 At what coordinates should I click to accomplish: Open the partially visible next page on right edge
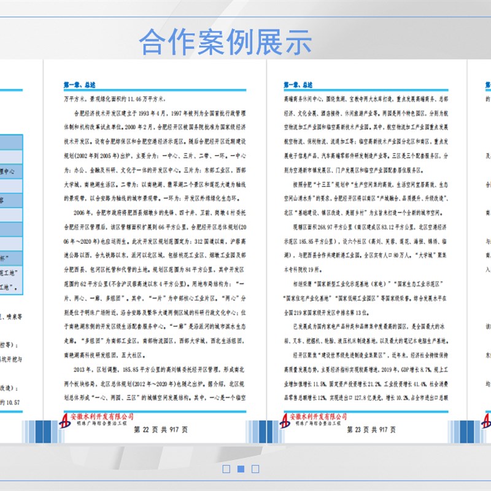[479, 251]
